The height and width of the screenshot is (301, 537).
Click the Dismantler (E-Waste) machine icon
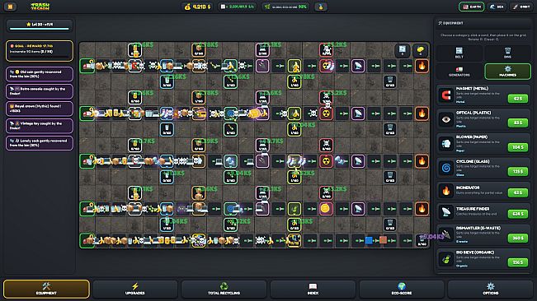(x=446, y=234)
